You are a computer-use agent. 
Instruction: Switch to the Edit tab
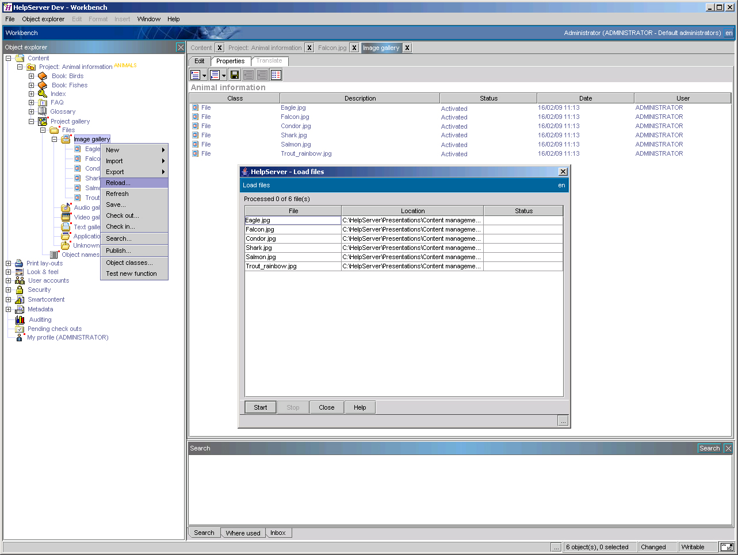click(x=199, y=61)
